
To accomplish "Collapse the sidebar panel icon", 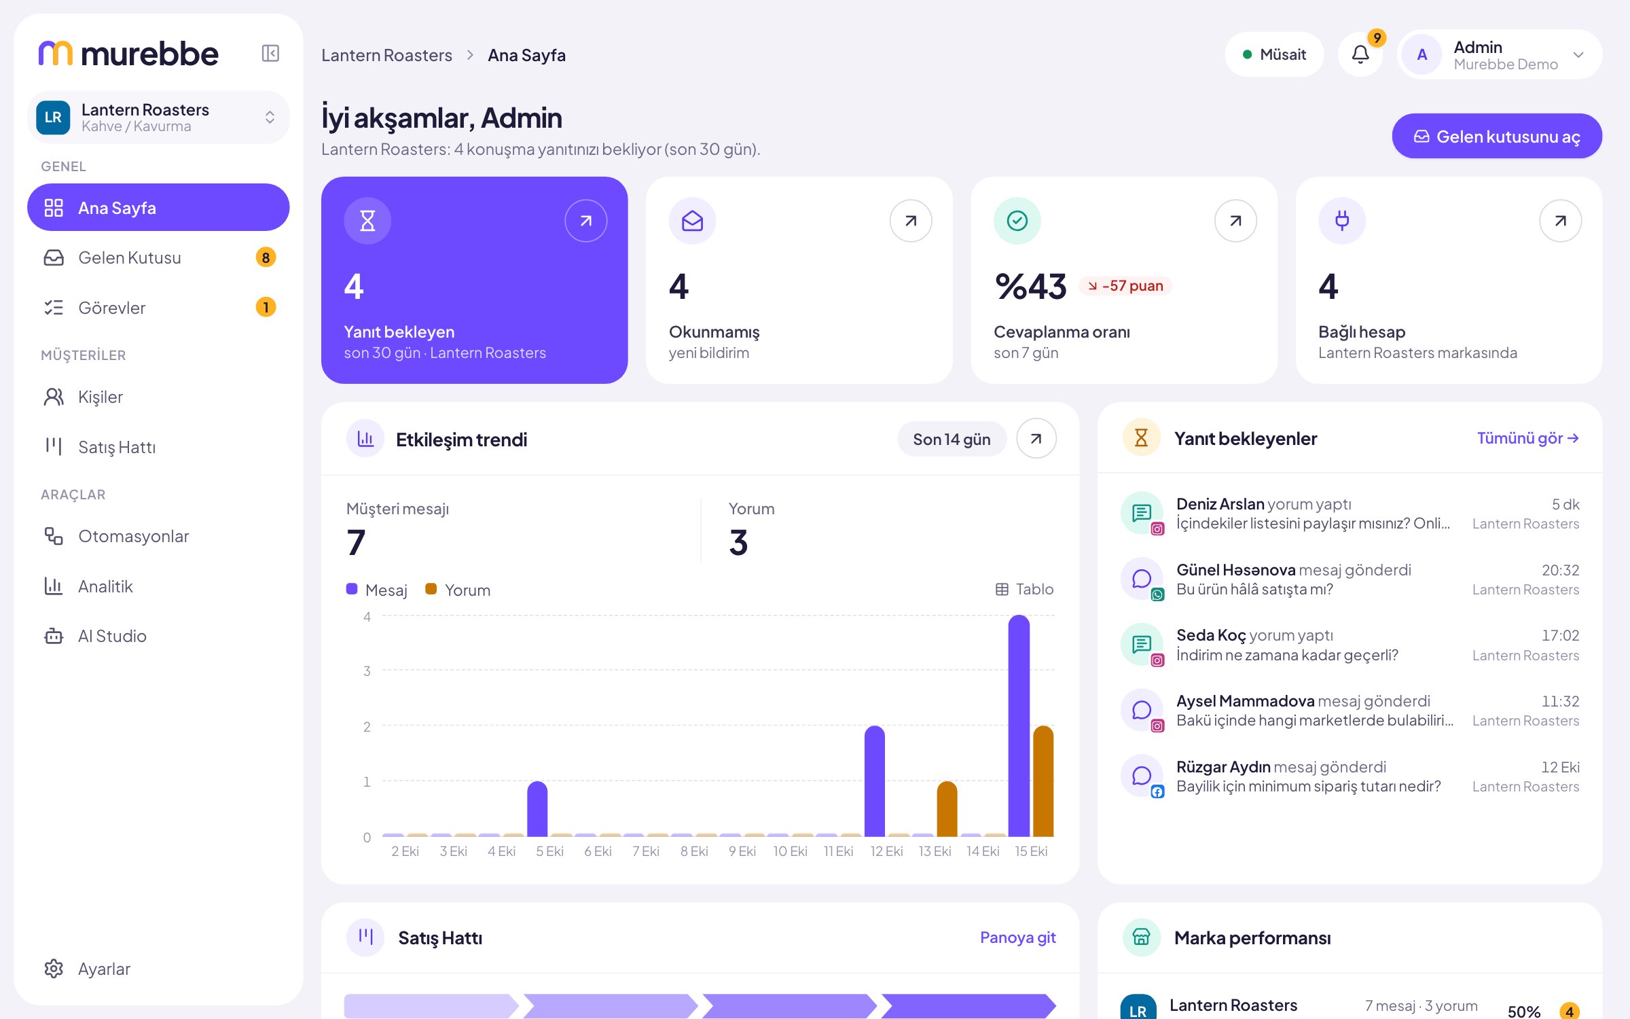I will [270, 53].
